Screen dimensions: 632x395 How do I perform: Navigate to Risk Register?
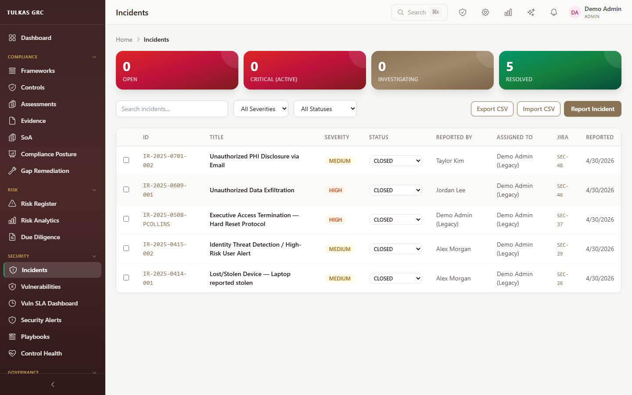(x=53, y=204)
